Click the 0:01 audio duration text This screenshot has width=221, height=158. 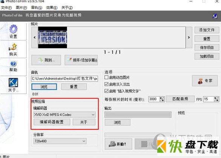point(35,94)
